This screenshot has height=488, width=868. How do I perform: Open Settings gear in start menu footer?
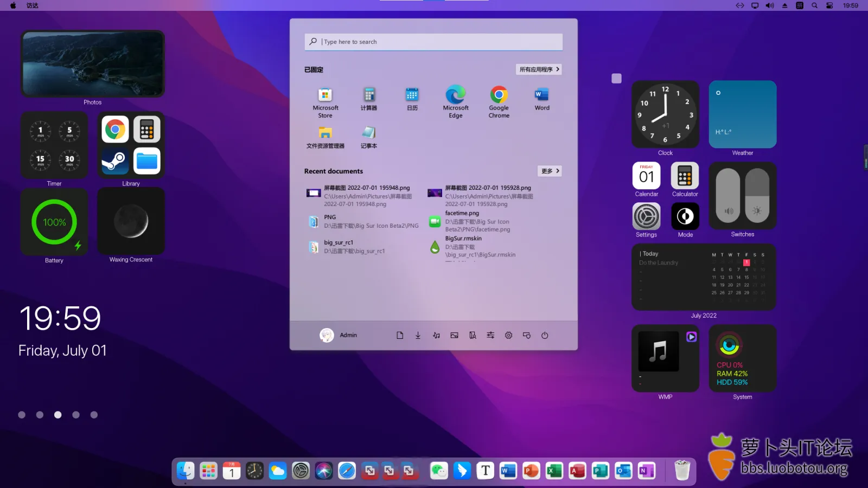pos(508,335)
